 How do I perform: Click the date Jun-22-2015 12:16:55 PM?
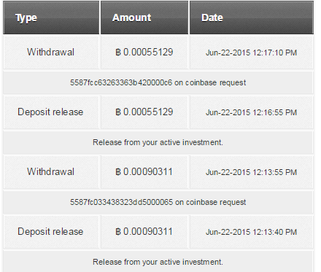(x=251, y=112)
